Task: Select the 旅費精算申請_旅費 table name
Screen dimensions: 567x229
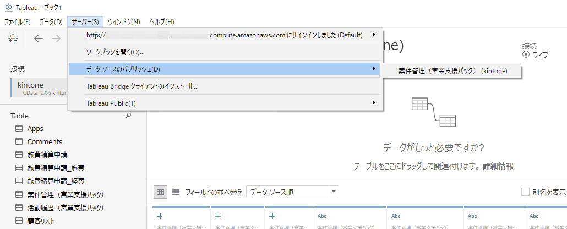Action: (x=56, y=168)
